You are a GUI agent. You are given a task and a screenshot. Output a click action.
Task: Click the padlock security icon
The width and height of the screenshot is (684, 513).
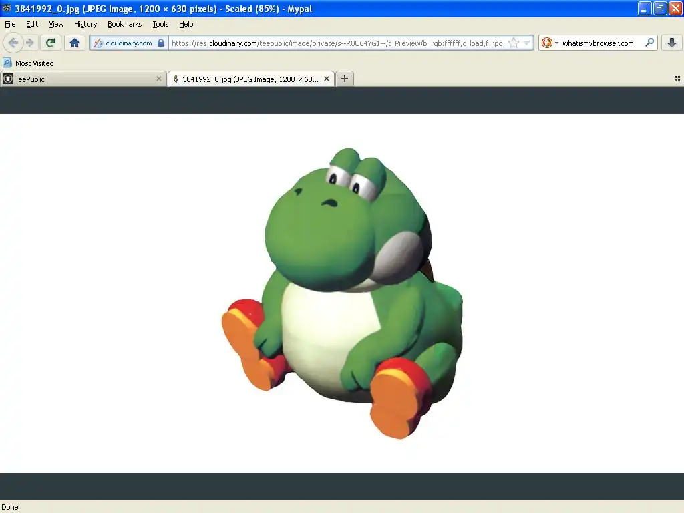161,43
